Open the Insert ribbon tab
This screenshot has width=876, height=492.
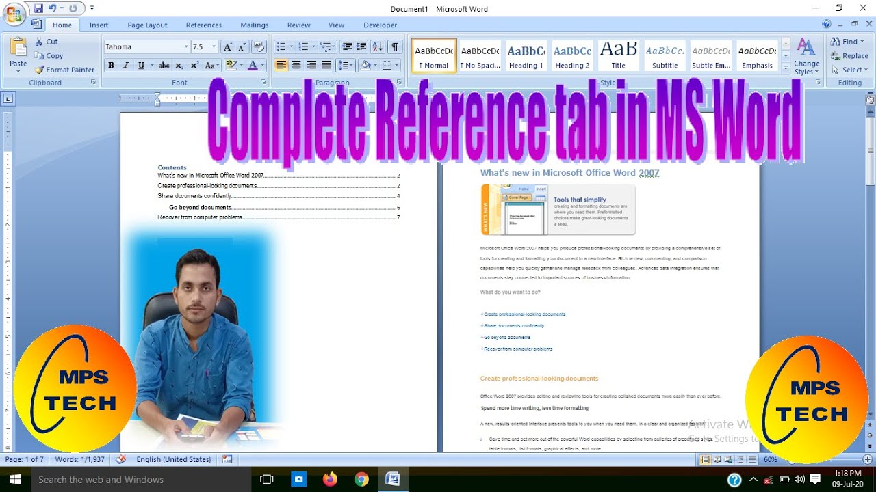[x=99, y=25]
